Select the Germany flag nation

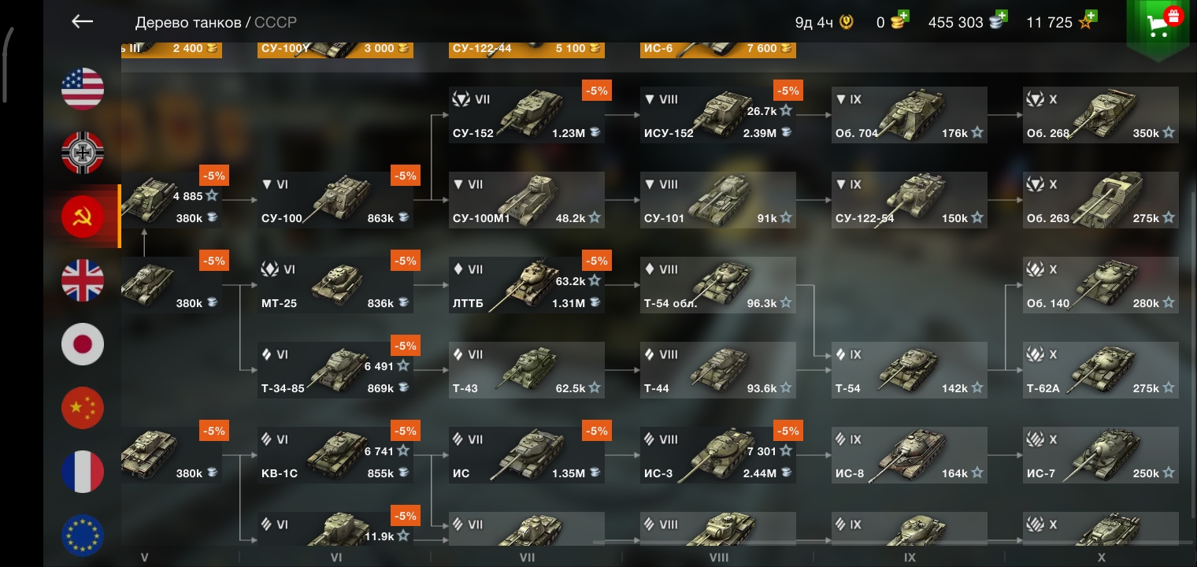pos(83,152)
